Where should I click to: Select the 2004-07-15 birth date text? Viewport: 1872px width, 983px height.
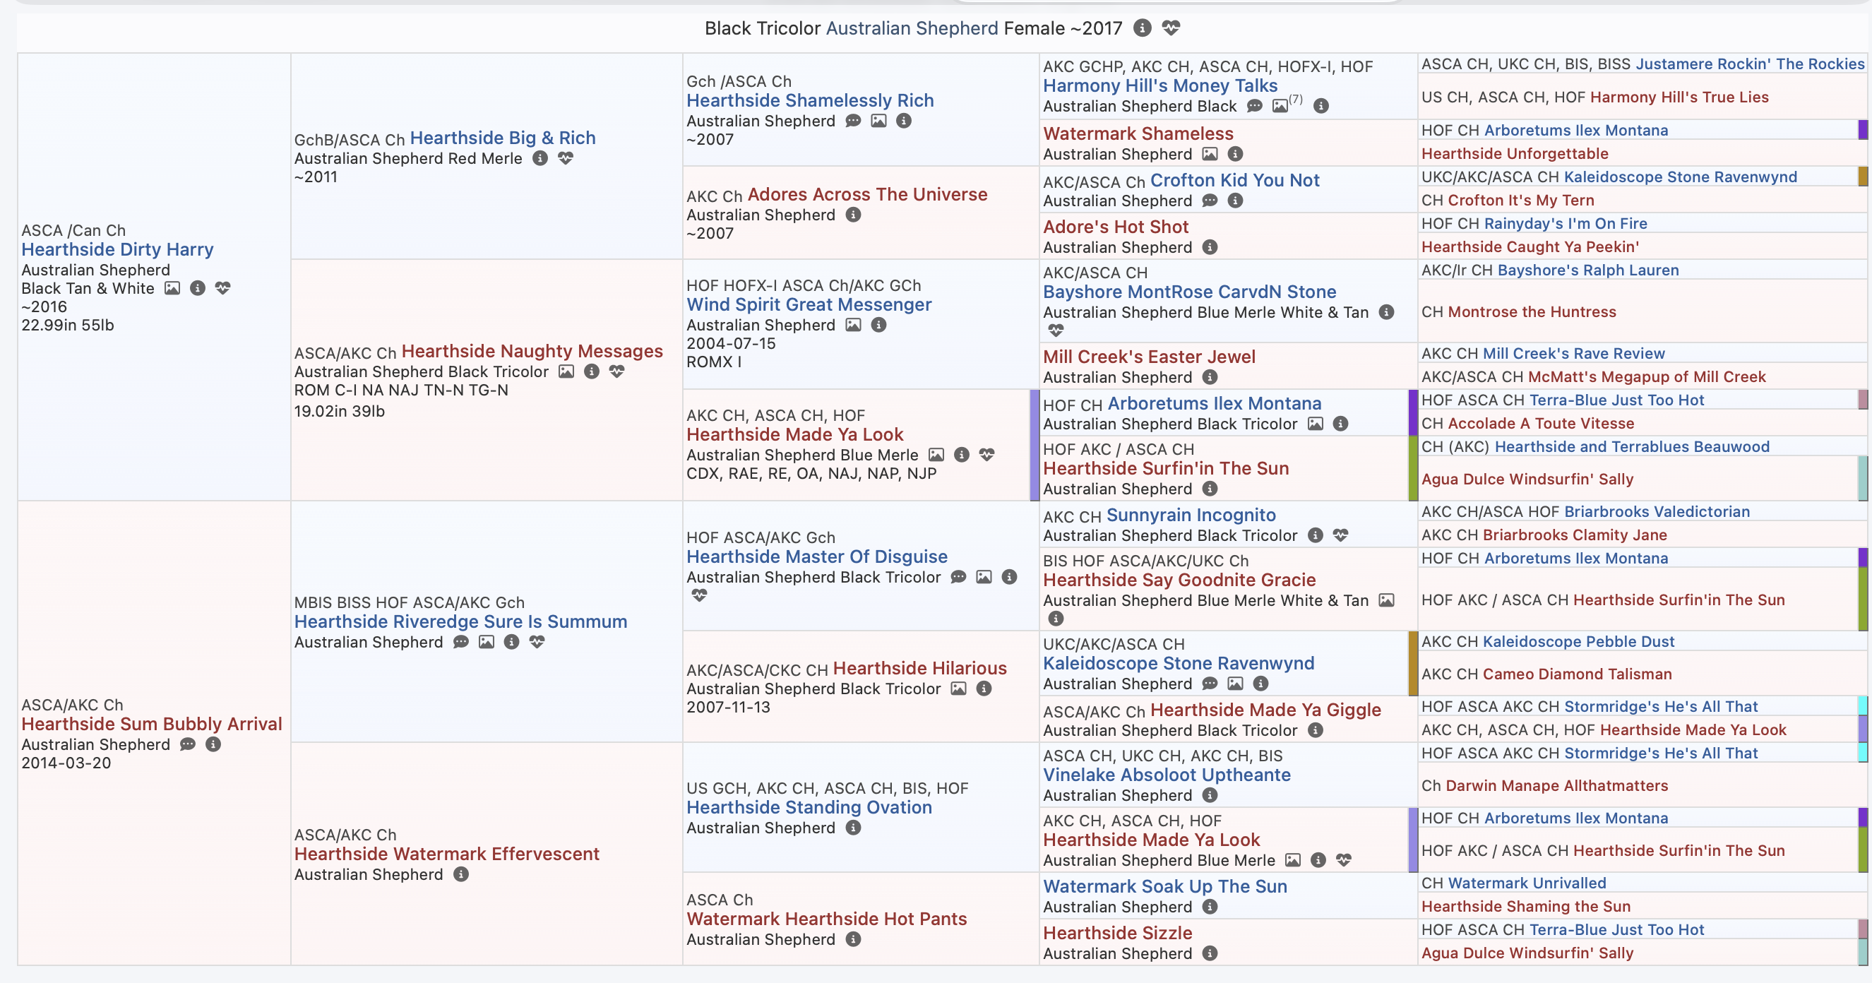tap(731, 343)
